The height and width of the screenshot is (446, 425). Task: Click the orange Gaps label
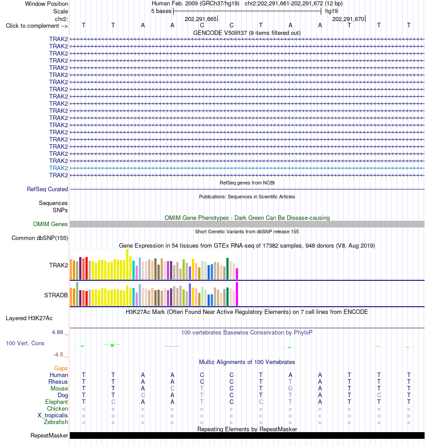[x=61, y=369]
